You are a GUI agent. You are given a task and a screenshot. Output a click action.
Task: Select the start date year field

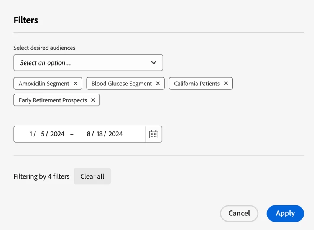tap(58, 134)
